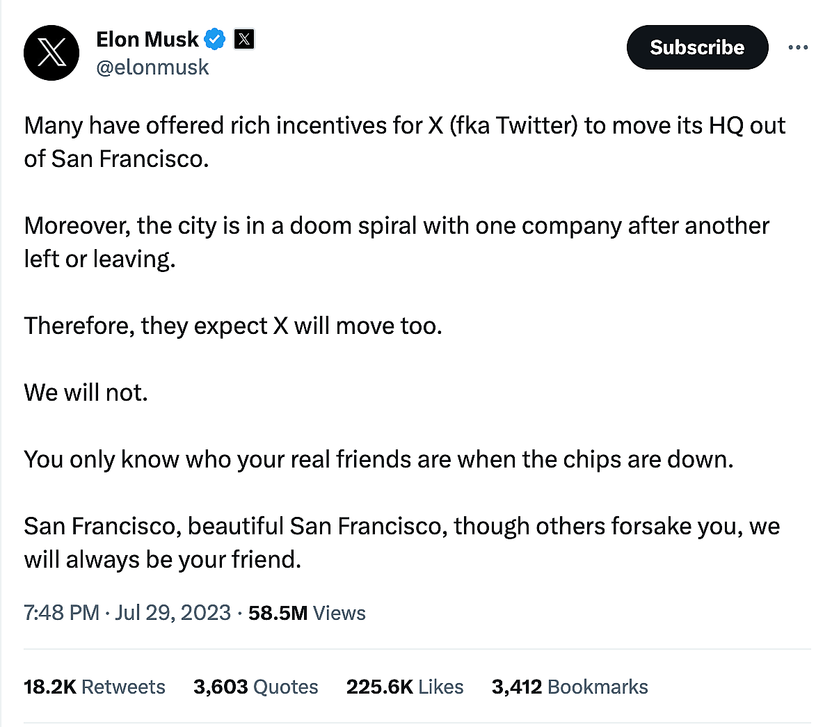
Task: Show the 225.6K Likes list
Action: 405,687
